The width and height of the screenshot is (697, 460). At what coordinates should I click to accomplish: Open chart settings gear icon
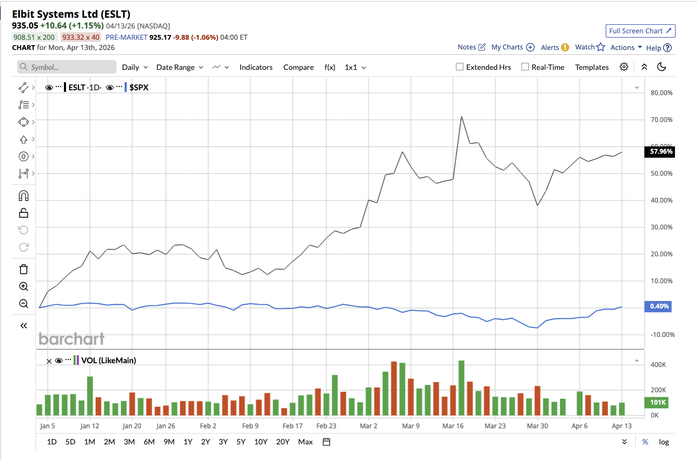tap(623, 67)
